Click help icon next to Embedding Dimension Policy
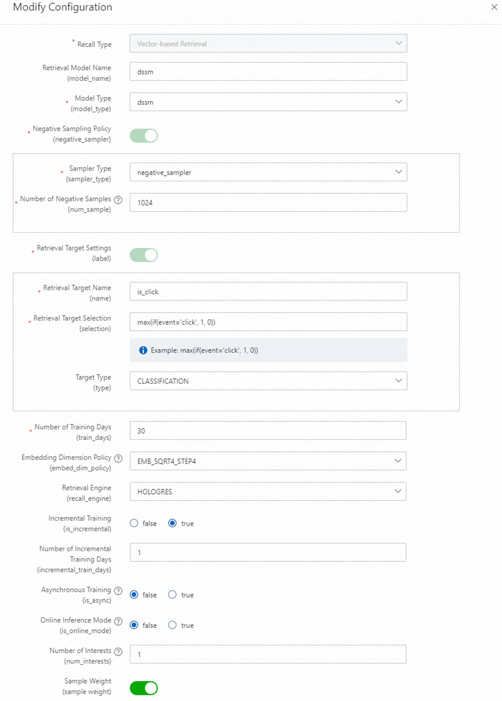The image size is (502, 701). click(118, 458)
